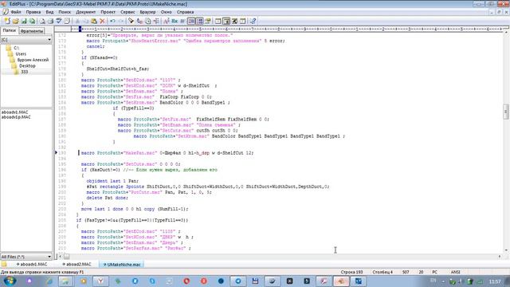Viewport: 510px width, 287px height.
Task: Open the Вид menu
Action: point(49,12)
